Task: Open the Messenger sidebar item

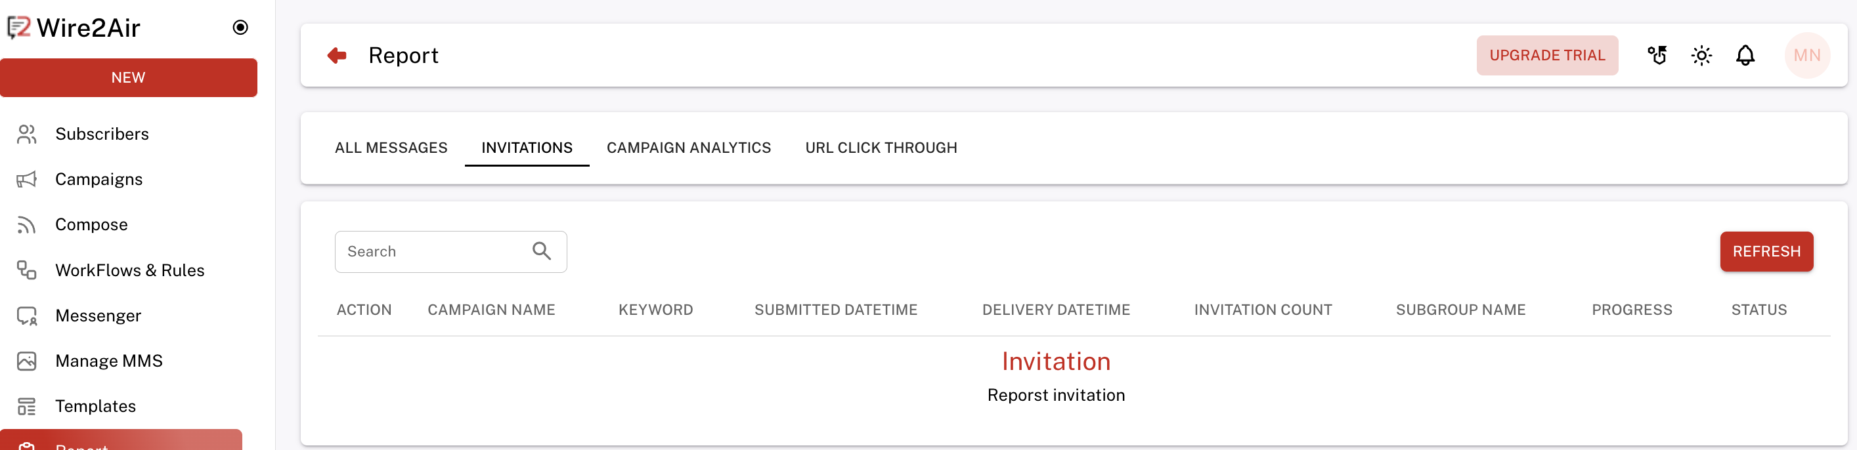Action: pos(98,316)
